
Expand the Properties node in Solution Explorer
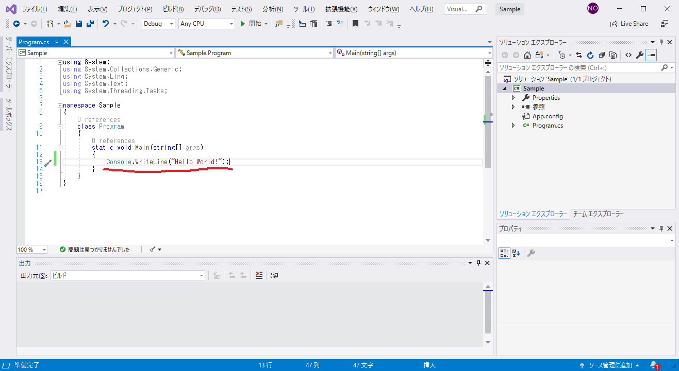513,98
